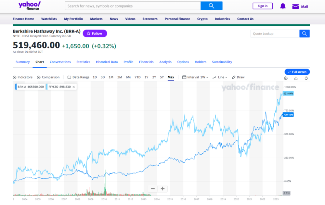Select YTD range
This screenshot has height=205, width=325.
point(137,77)
